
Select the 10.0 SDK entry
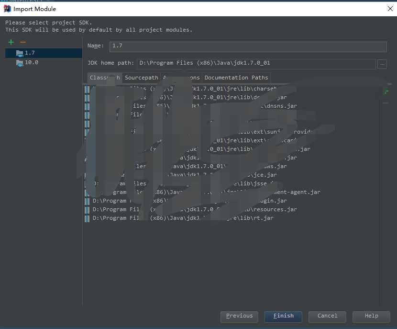44,62
